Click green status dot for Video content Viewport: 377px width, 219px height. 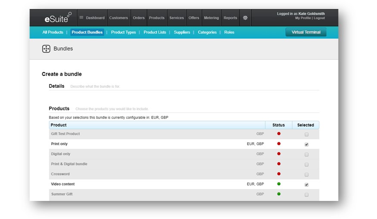click(279, 184)
